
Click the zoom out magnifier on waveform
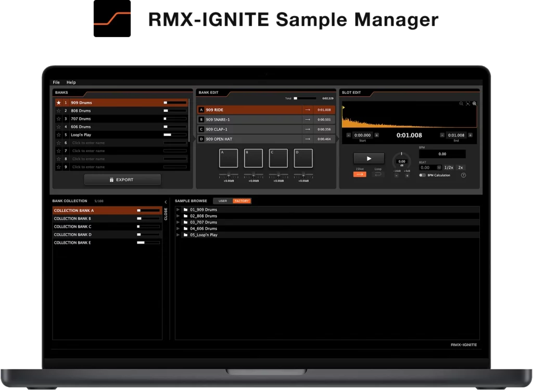(461, 104)
